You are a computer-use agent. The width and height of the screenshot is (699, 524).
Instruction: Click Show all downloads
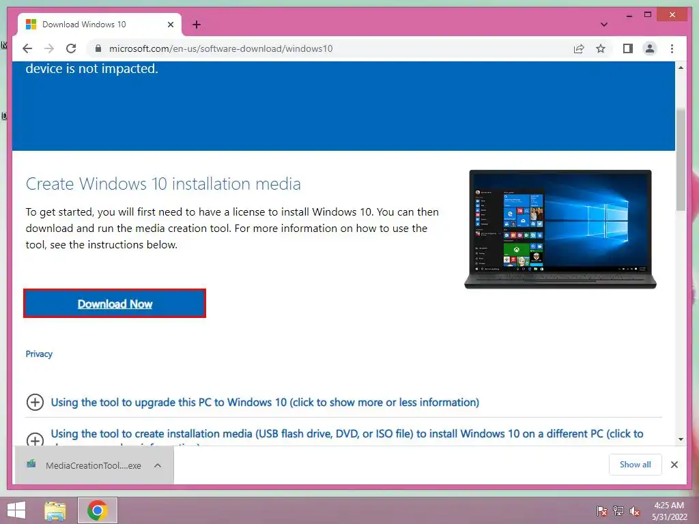point(636,464)
